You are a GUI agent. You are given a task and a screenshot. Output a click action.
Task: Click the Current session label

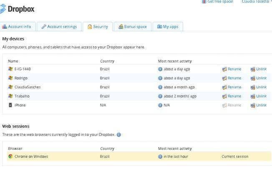[x=235, y=156]
